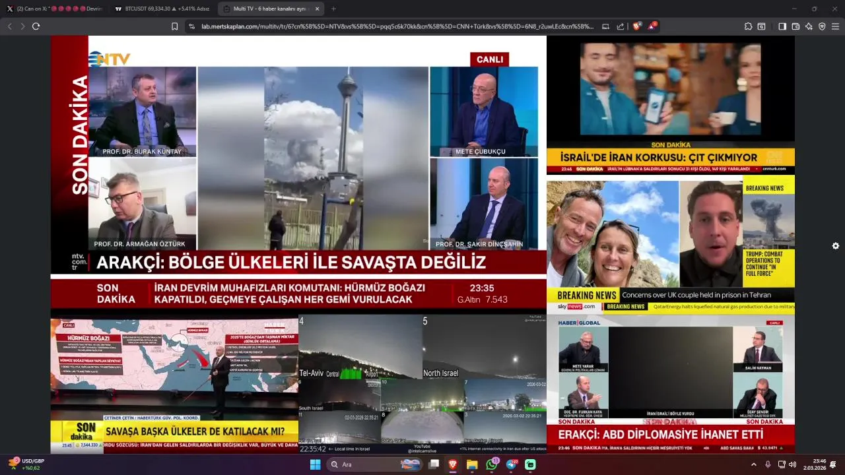
Task: Open site settings icon beside URL
Action: [x=191, y=26]
